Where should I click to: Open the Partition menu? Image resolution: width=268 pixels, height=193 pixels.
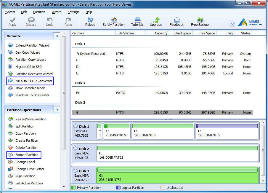pyautogui.click(x=39, y=12)
